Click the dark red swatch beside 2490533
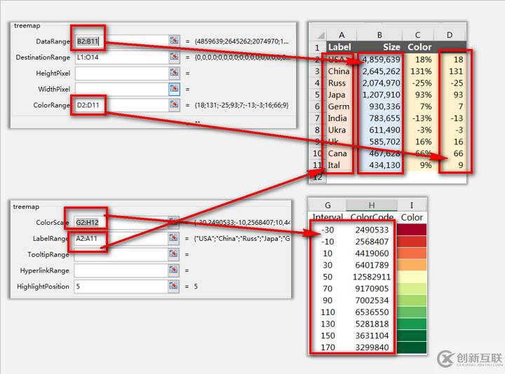Screen dimensions: 505x374 pos(412,229)
